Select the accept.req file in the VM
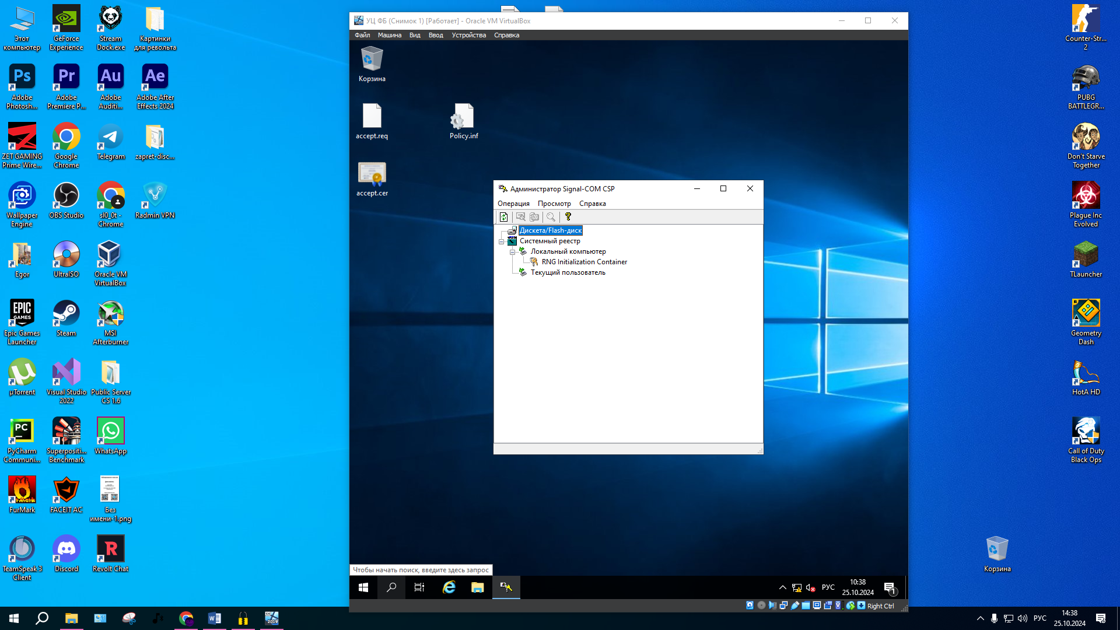Viewport: 1120px width, 630px height. pyautogui.click(x=372, y=121)
